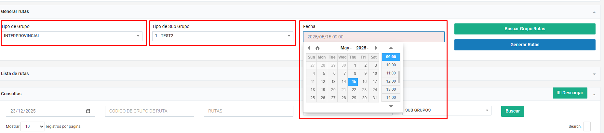Click the Fecha date input field

click(373, 37)
